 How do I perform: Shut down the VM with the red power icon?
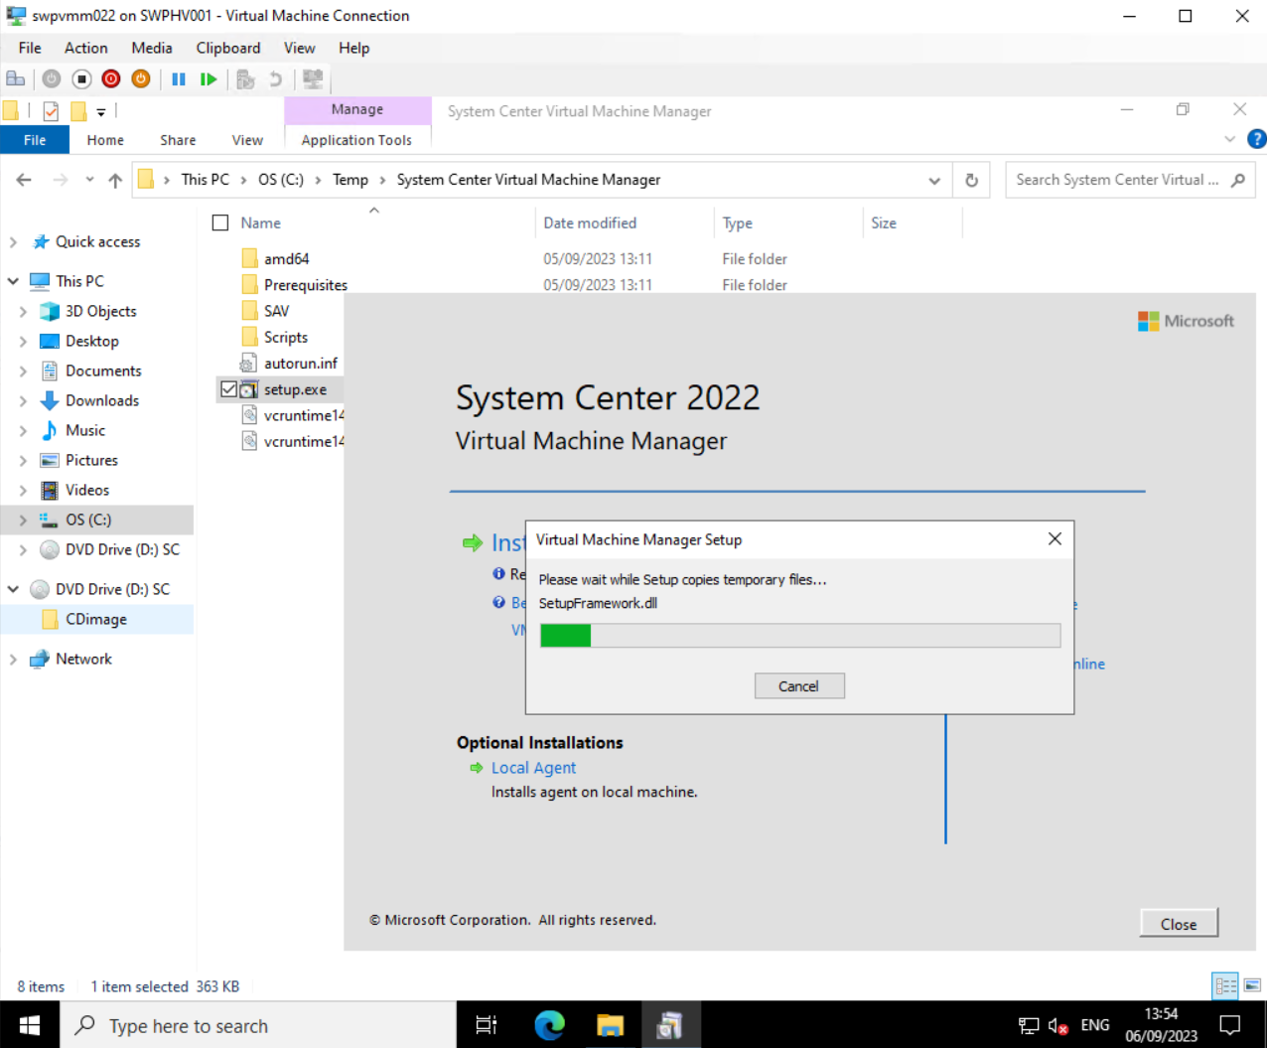pyautogui.click(x=110, y=78)
